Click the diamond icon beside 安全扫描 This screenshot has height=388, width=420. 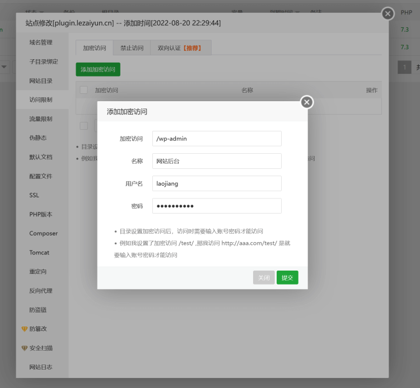(25, 348)
